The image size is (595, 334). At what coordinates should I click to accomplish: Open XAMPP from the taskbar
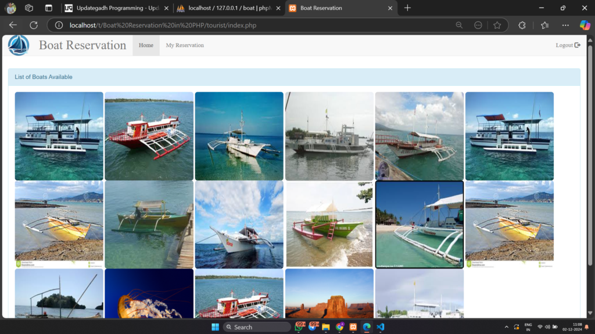(x=353, y=327)
